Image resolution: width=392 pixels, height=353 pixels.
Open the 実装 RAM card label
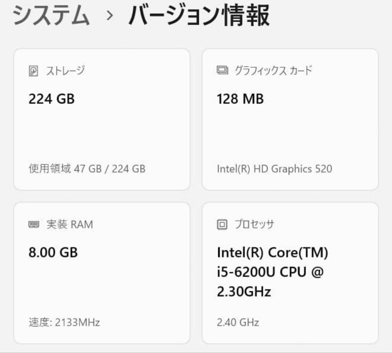point(70,224)
